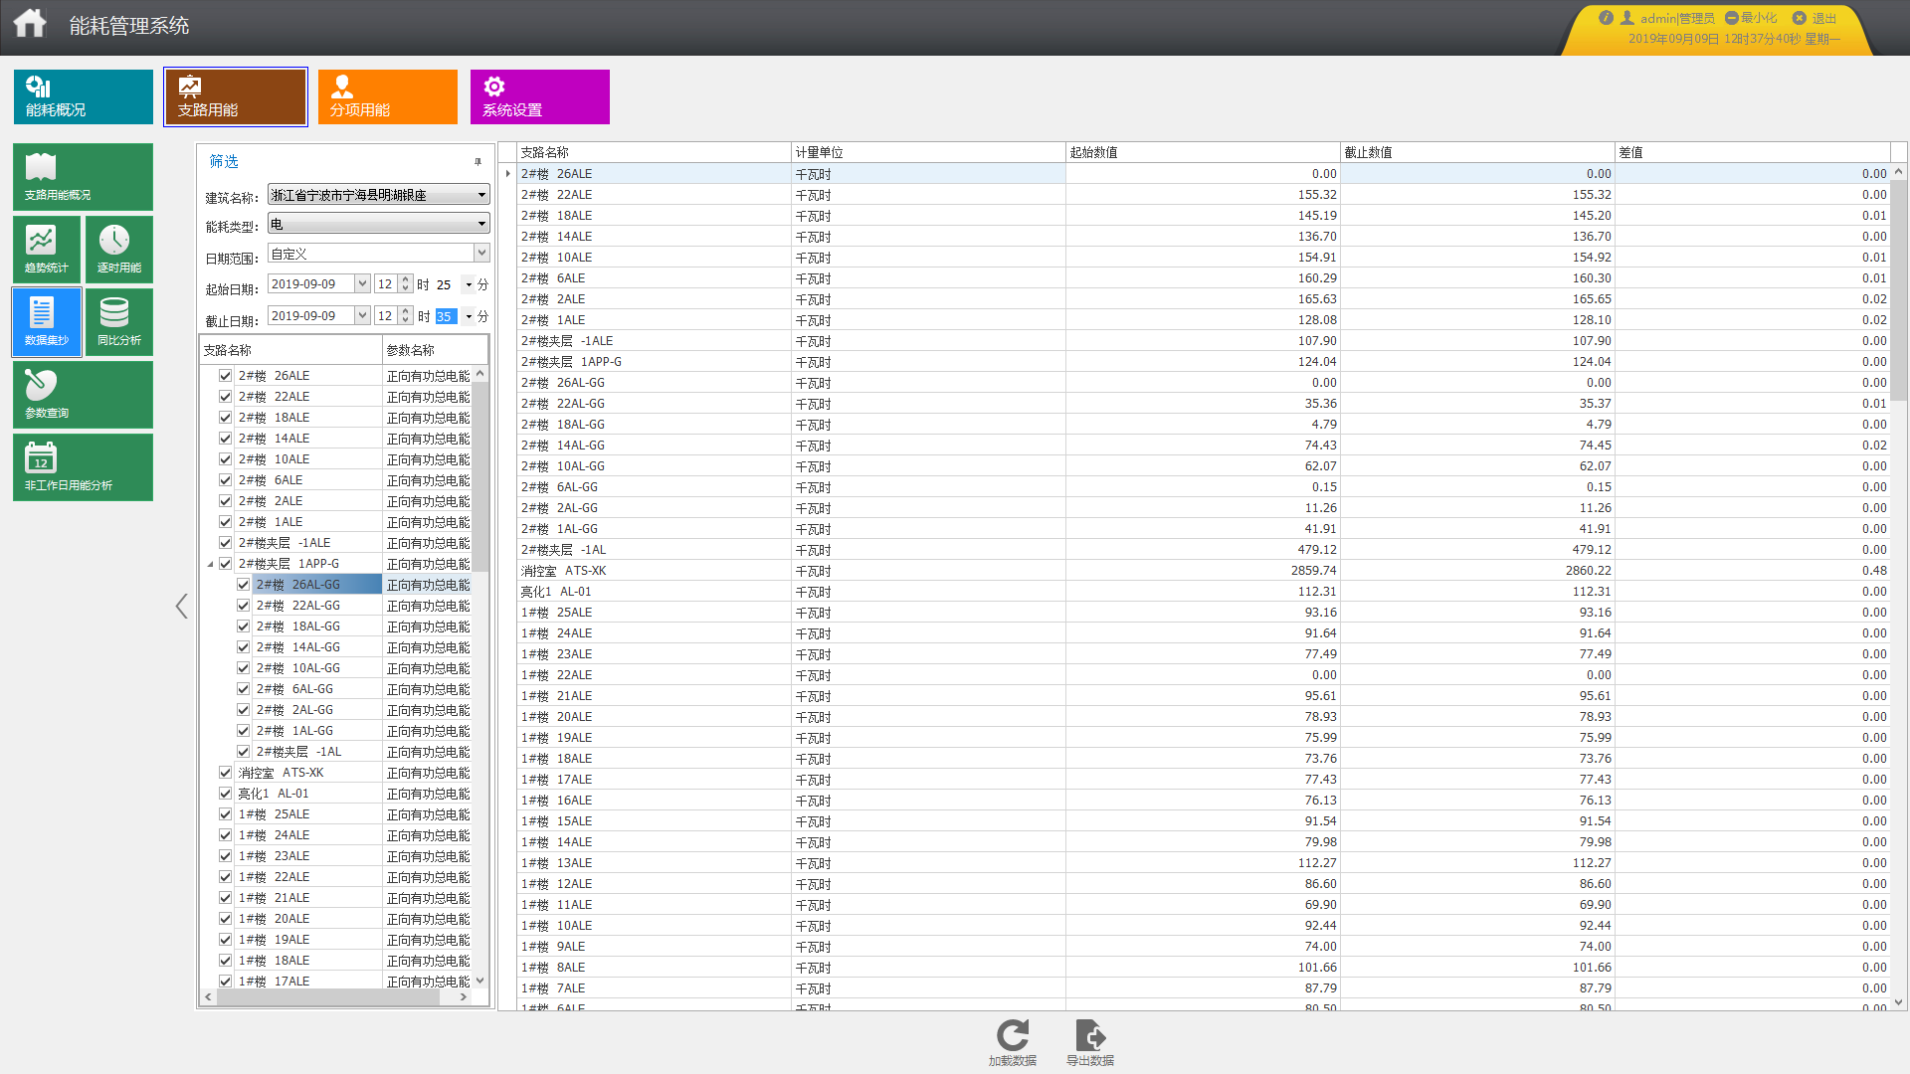Click the home icon in title bar

coord(30,23)
